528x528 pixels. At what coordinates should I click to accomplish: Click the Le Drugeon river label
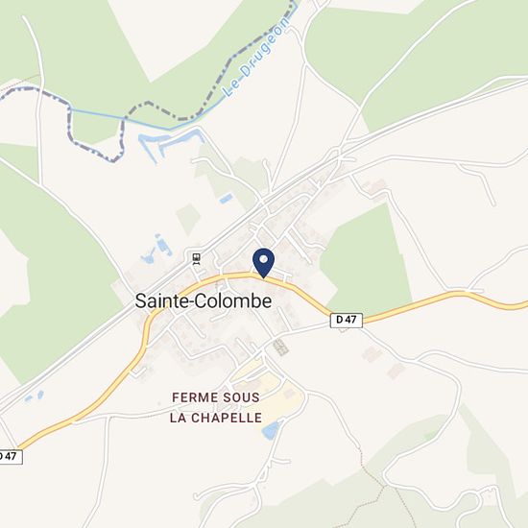coord(256,58)
